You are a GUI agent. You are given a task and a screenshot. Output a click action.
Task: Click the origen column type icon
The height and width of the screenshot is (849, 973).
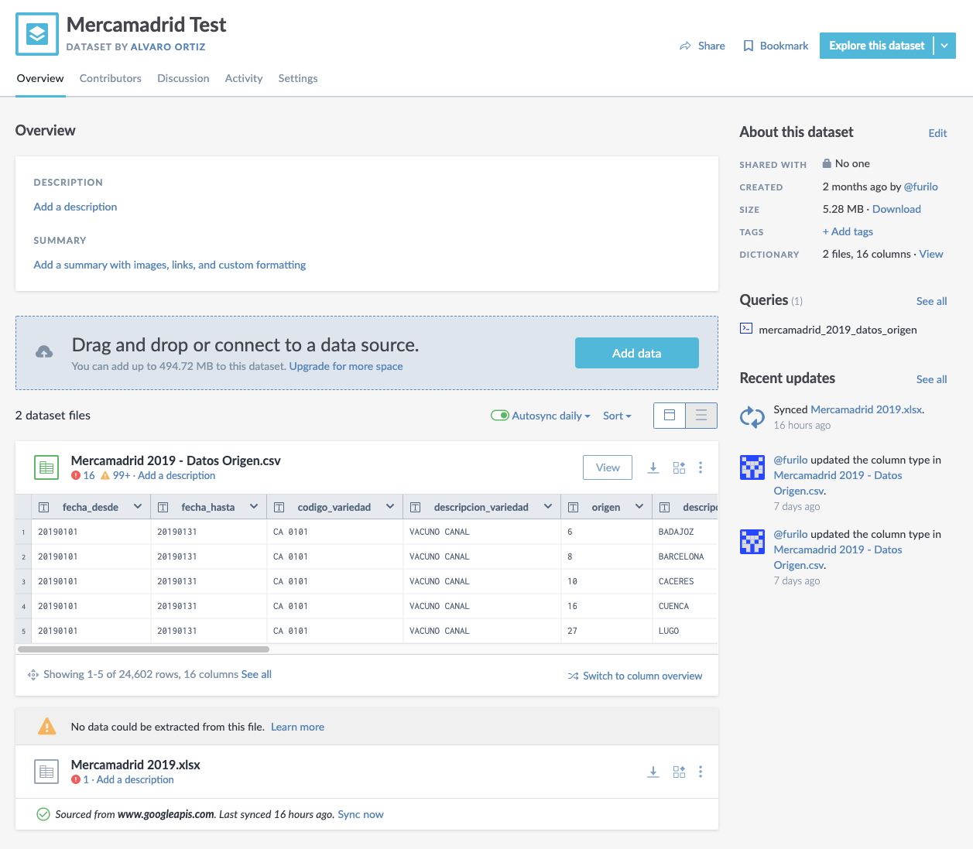[574, 507]
